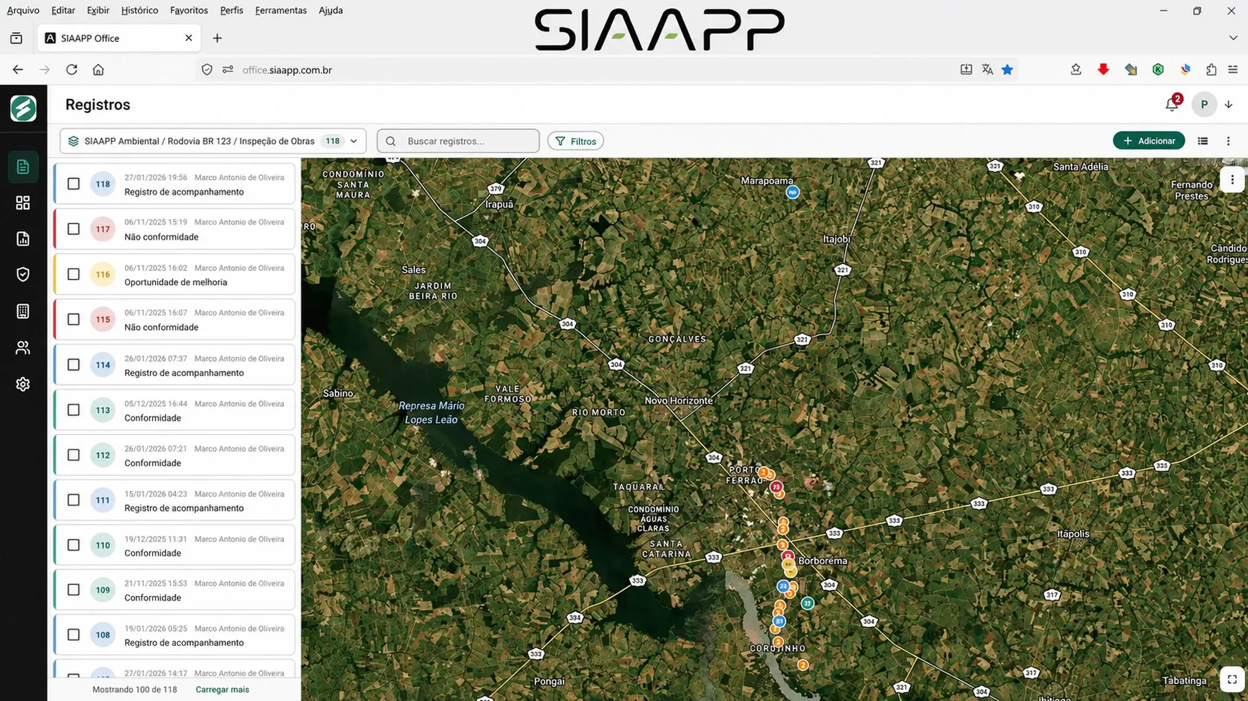The height and width of the screenshot is (701, 1248).
Task: Open record 111 Registro de acompanhamento
Action: pyautogui.click(x=175, y=500)
